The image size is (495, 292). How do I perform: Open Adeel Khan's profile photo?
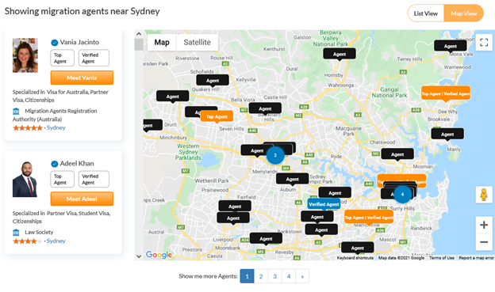(25, 179)
